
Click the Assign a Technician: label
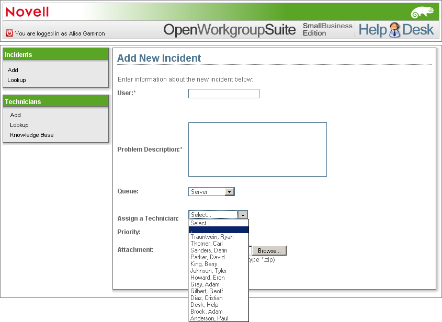[x=148, y=218]
